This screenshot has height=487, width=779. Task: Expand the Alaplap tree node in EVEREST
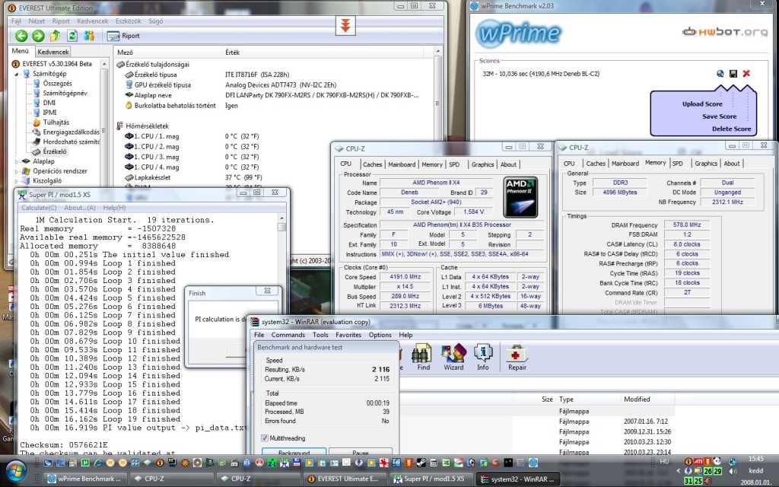pos(17,161)
